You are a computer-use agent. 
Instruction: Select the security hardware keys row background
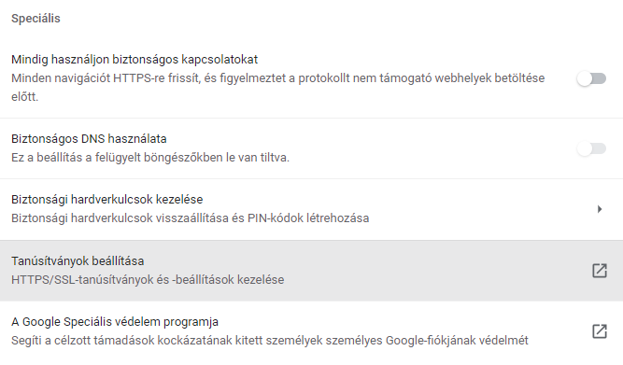pyautogui.click(x=312, y=209)
